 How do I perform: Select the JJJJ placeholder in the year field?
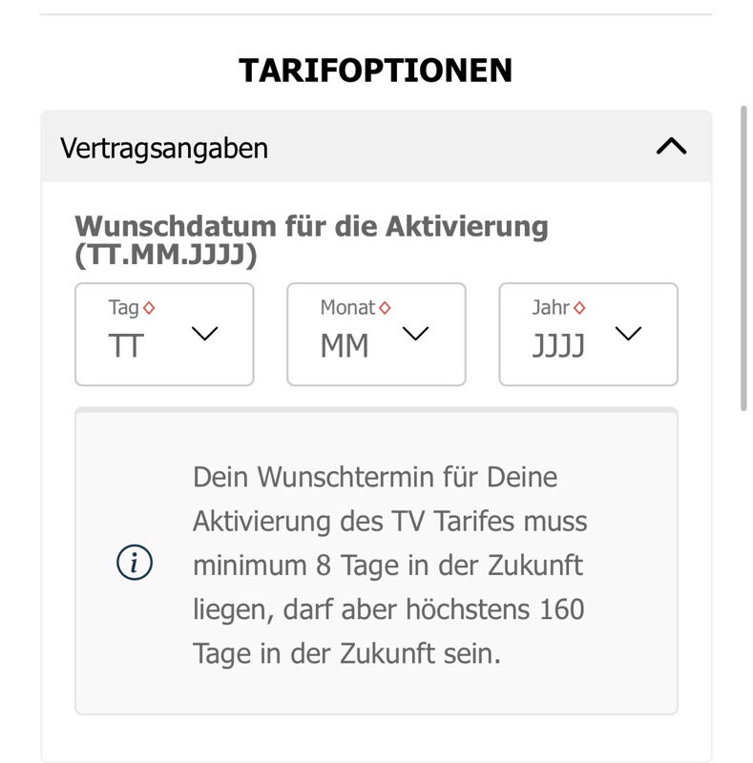(558, 346)
